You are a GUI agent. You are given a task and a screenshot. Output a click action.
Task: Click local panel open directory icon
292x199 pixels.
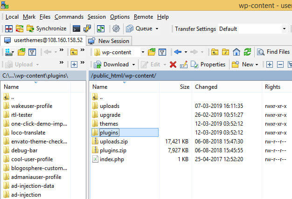pos(21,52)
